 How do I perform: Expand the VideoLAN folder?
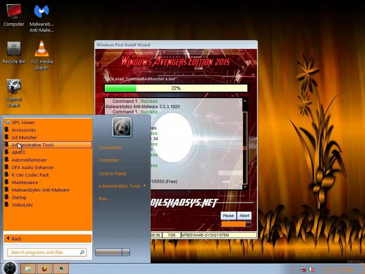click(48, 205)
